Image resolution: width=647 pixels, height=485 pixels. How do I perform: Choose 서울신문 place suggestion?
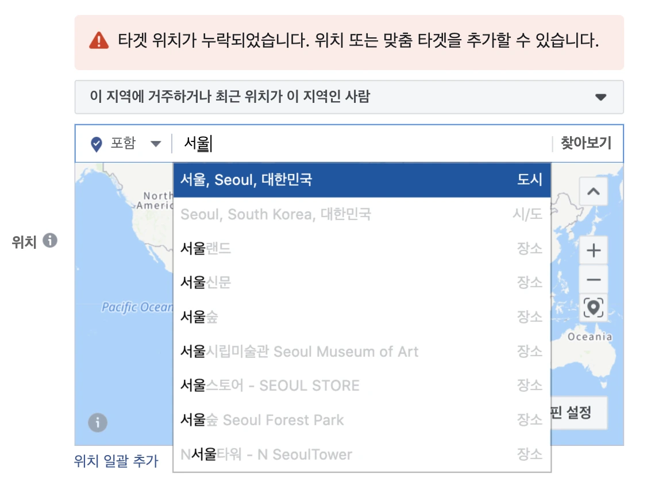point(362,283)
